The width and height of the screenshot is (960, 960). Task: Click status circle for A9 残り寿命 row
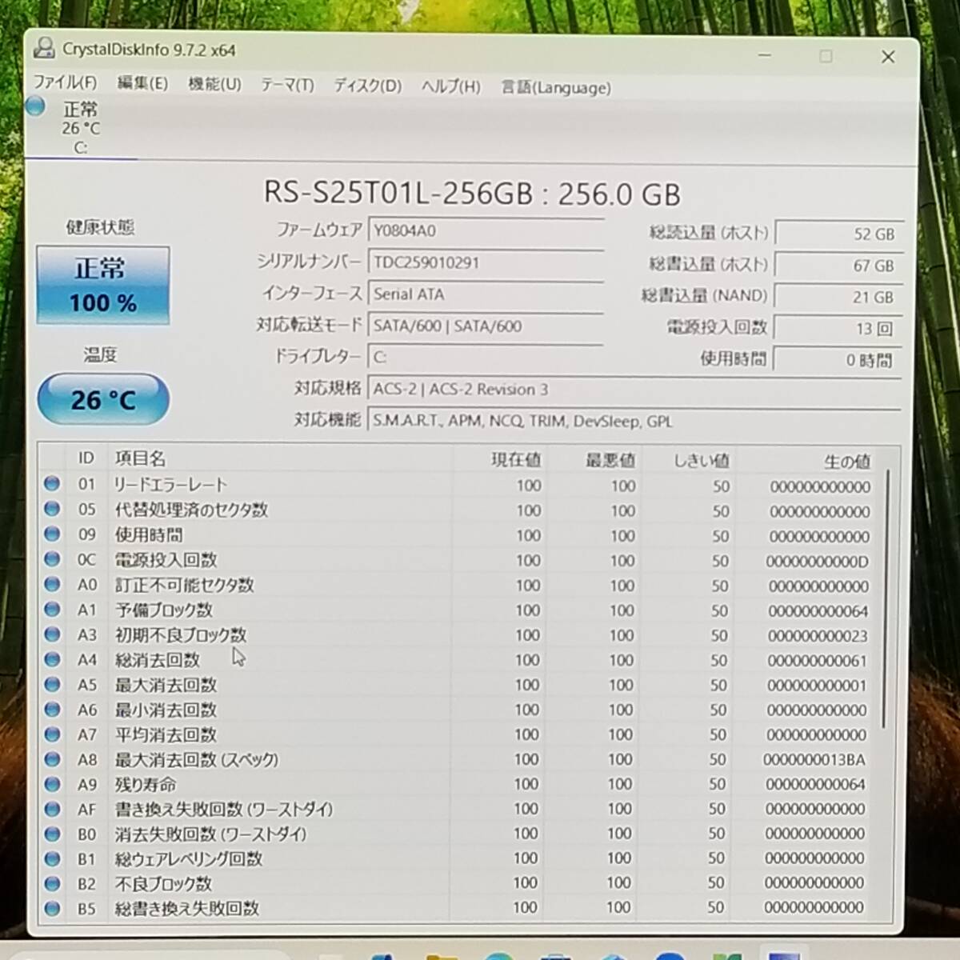point(52,784)
